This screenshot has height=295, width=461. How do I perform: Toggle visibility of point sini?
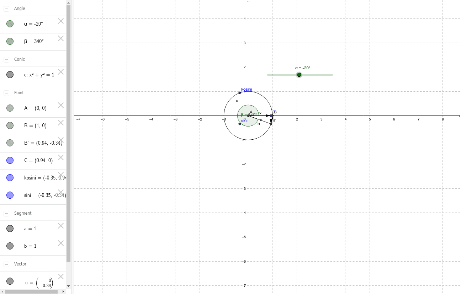click(x=10, y=195)
